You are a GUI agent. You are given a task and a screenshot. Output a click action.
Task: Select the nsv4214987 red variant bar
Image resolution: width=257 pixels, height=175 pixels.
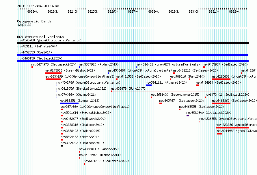tap(219, 134)
